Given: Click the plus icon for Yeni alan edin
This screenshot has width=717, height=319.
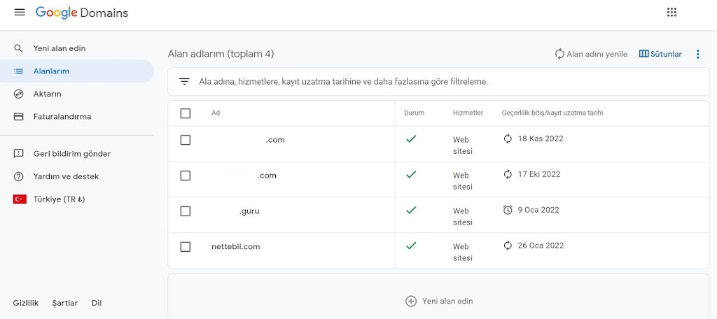Looking at the screenshot, I should [x=411, y=301].
